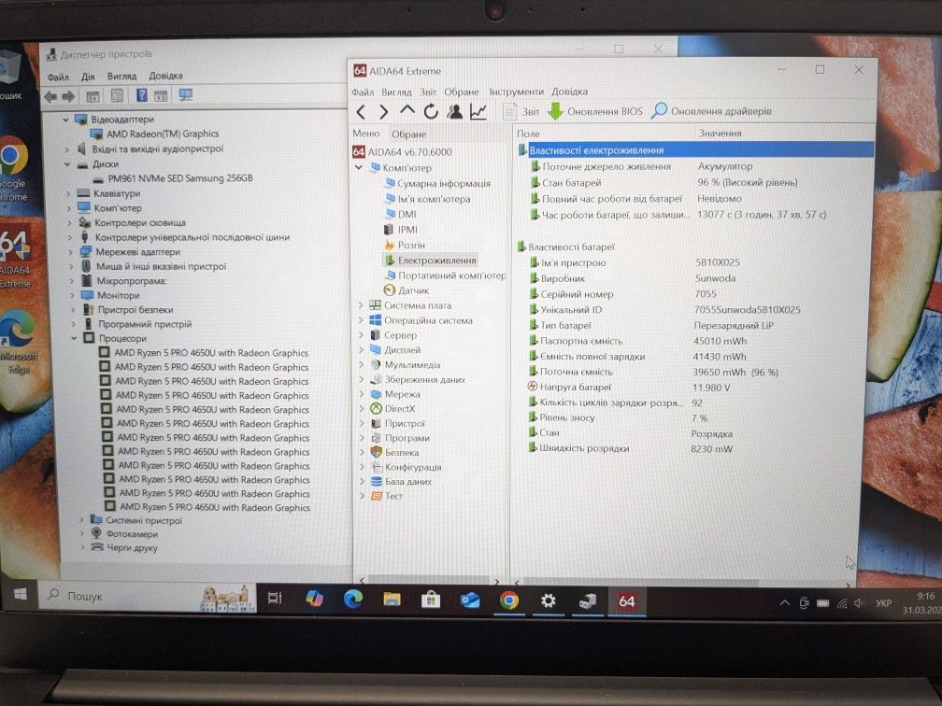This screenshot has width=942, height=706.
Task: Open Settings gear in taskbar
Action: 548,600
